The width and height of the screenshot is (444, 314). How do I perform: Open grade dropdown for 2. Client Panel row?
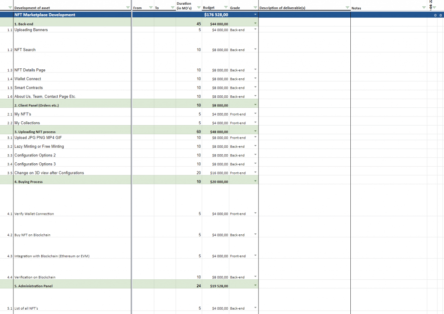tap(255, 105)
